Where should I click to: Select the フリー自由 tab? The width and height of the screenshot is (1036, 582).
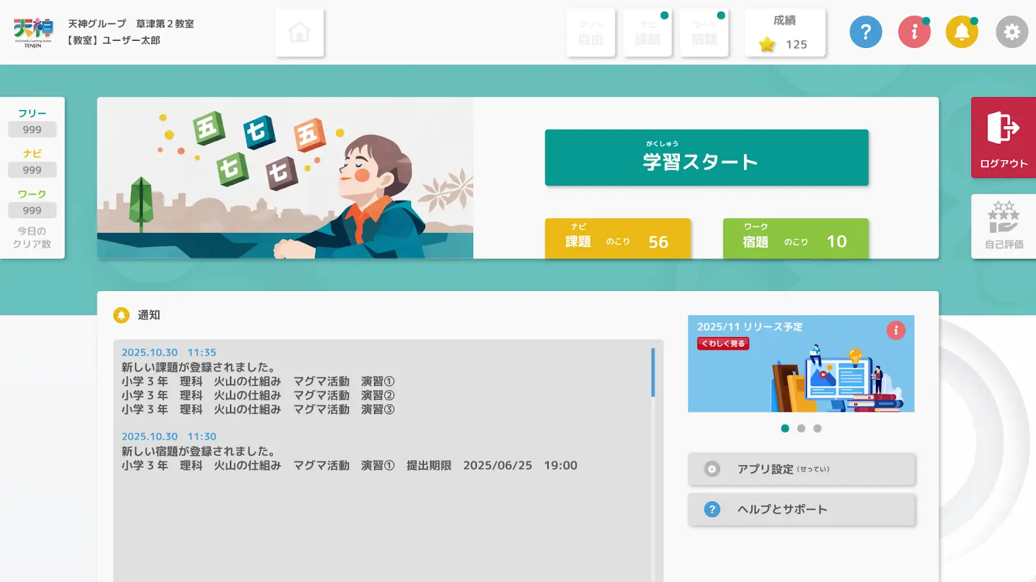[590, 32]
